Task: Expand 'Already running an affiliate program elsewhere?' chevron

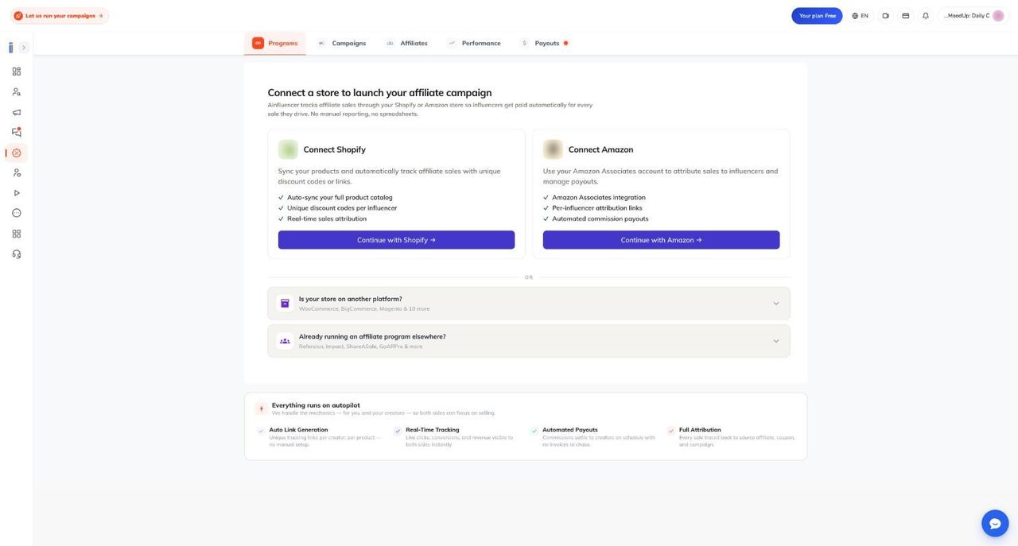Action: tap(776, 341)
